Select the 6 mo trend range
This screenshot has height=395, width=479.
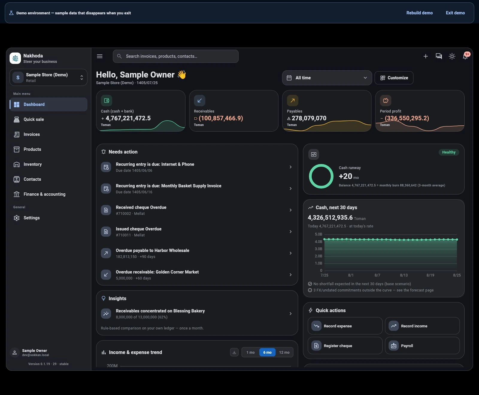tap(267, 353)
